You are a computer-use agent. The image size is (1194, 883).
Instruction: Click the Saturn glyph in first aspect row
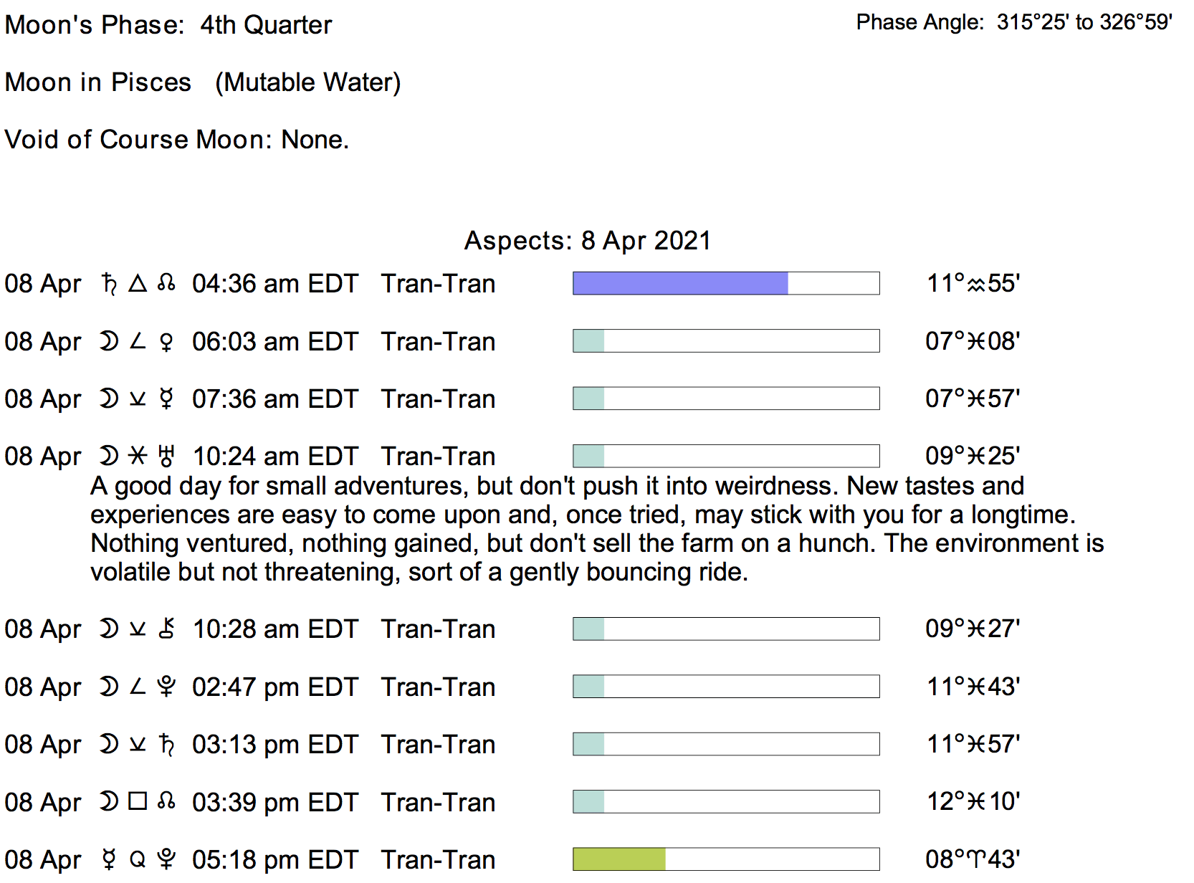click(109, 284)
